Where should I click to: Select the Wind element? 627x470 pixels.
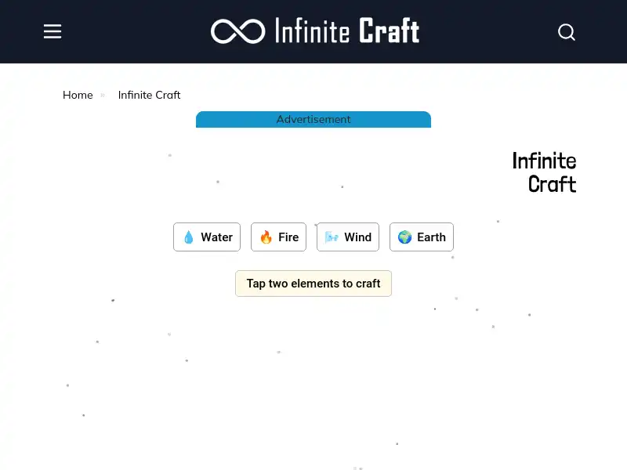point(348,237)
